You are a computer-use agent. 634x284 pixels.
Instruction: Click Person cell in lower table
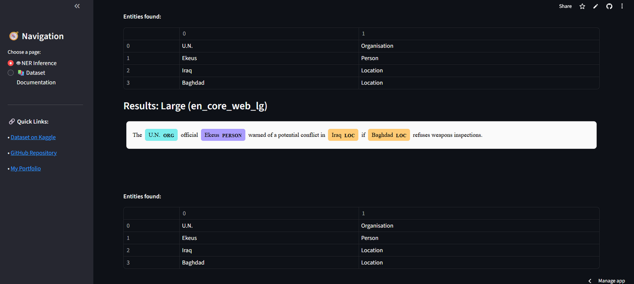(479, 238)
